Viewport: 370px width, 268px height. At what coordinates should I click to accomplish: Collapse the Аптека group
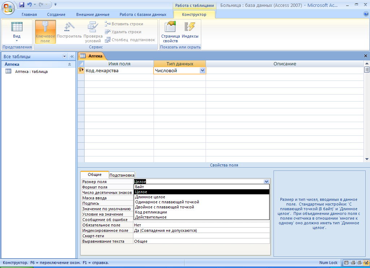tap(69, 64)
